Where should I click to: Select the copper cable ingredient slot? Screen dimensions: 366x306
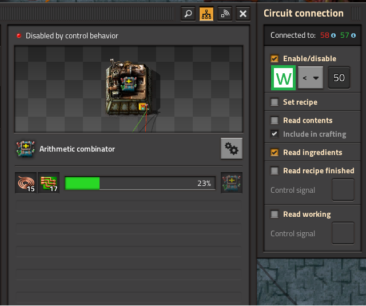click(x=26, y=183)
